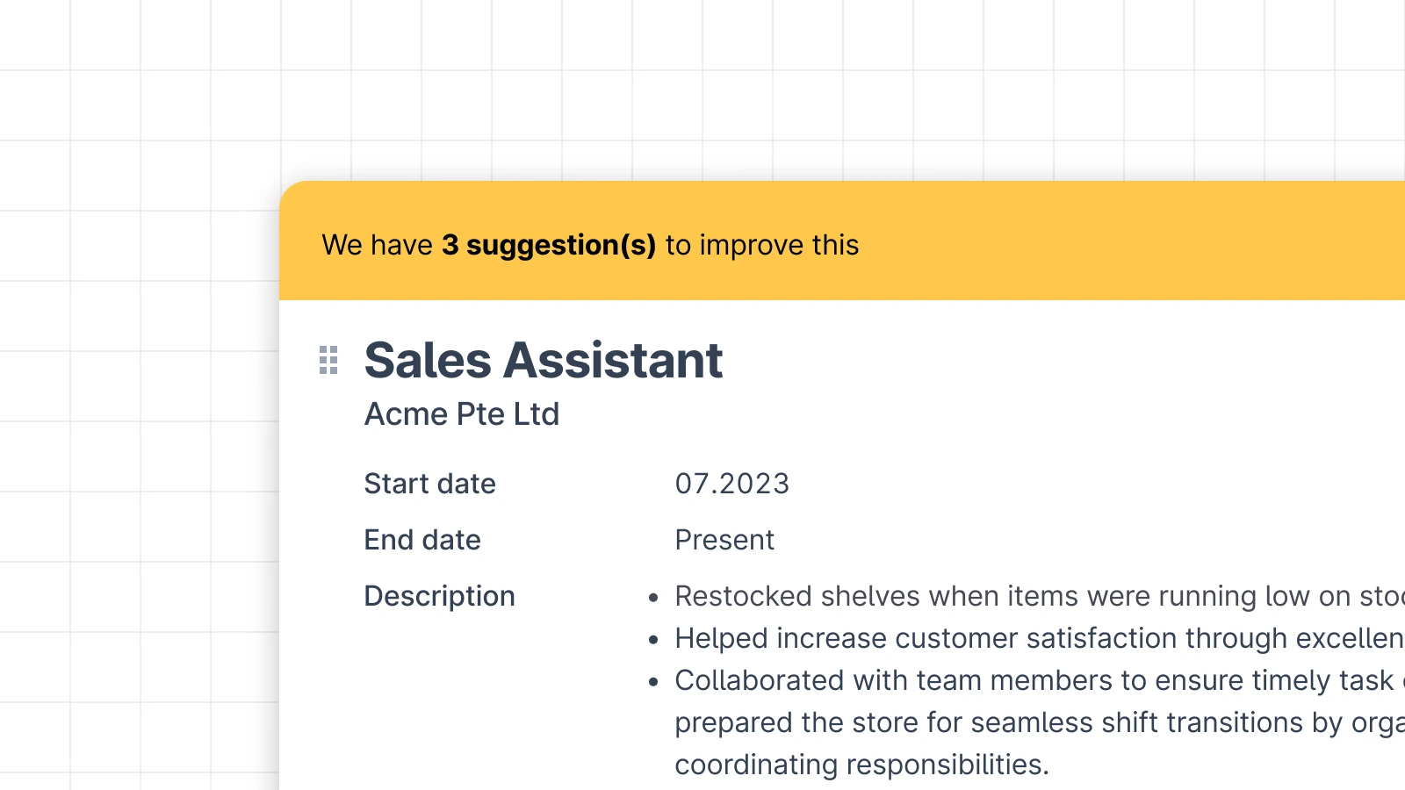The image size is (1405, 790).
Task: Click the 'prepared the store' text line
Action: (x=1040, y=722)
